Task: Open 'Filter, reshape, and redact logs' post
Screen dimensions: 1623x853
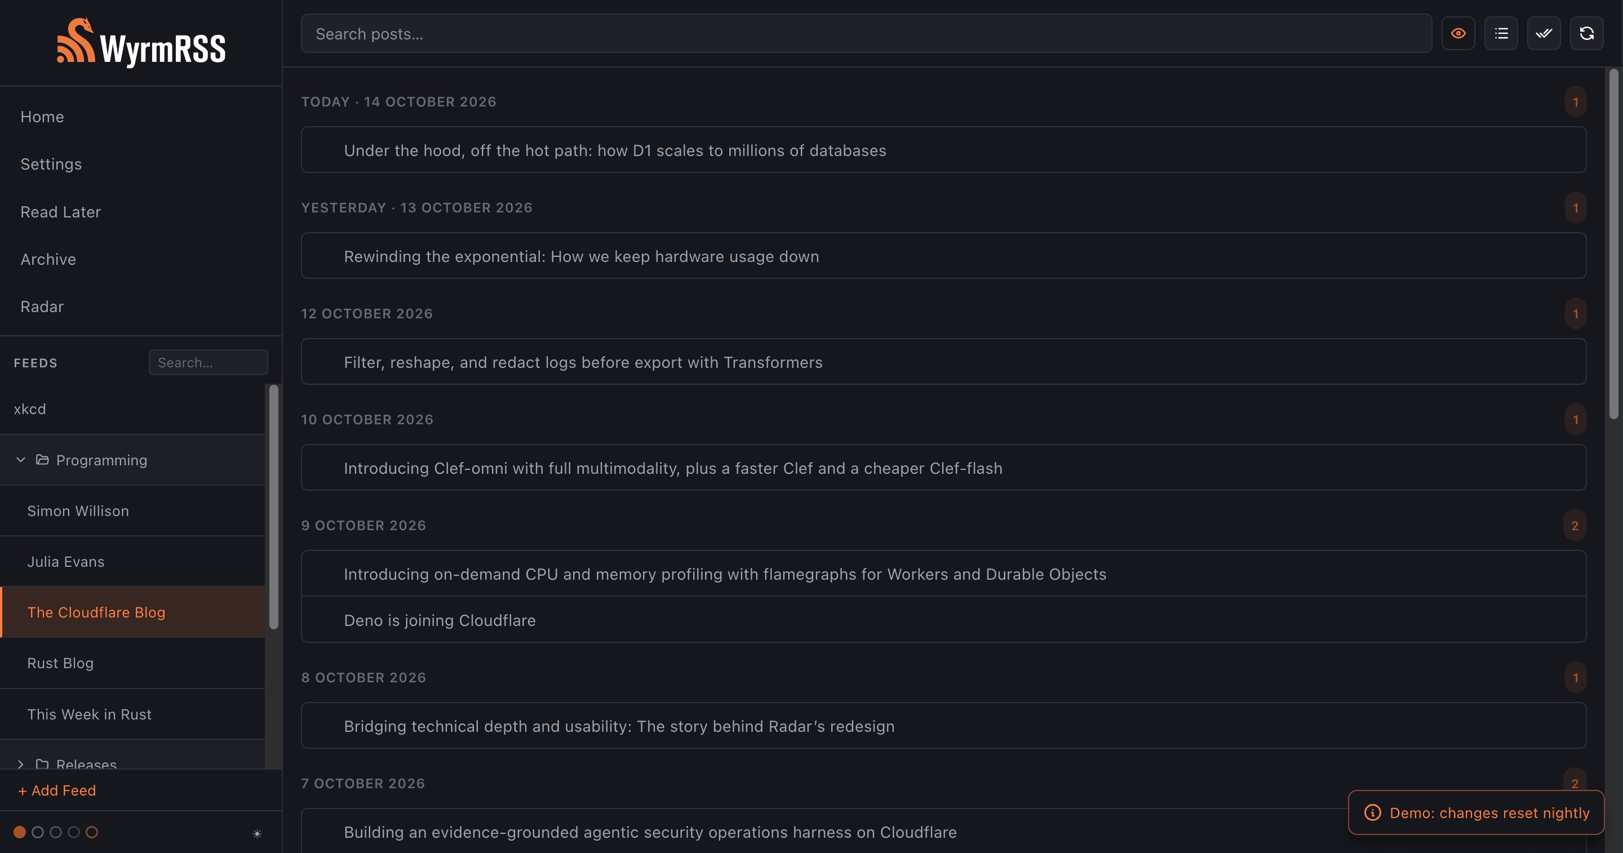Action: pos(943,362)
